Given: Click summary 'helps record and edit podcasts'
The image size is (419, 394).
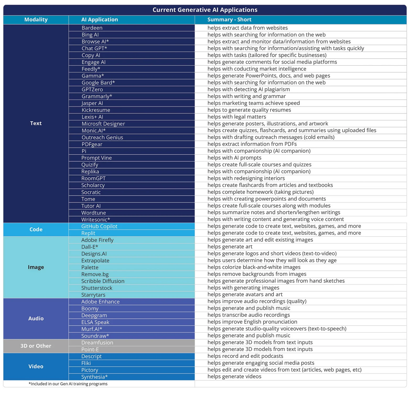Looking at the screenshot, I should pyautogui.click(x=245, y=356).
